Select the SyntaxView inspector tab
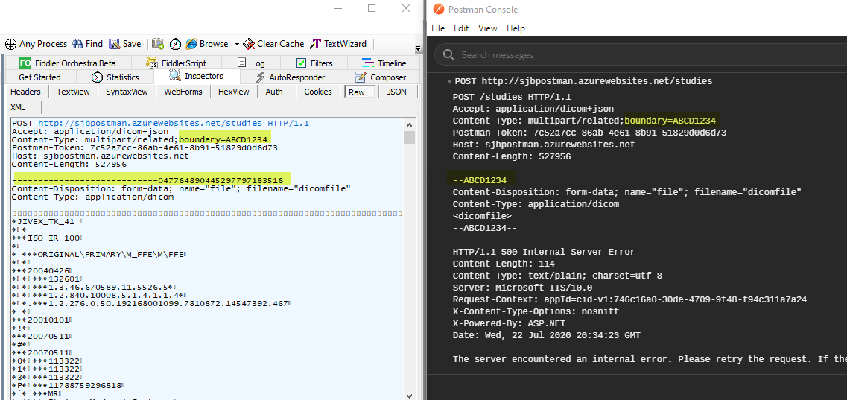The height and width of the screenshot is (400, 847). coord(127,92)
